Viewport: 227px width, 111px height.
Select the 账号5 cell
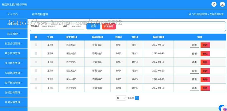[119, 79]
